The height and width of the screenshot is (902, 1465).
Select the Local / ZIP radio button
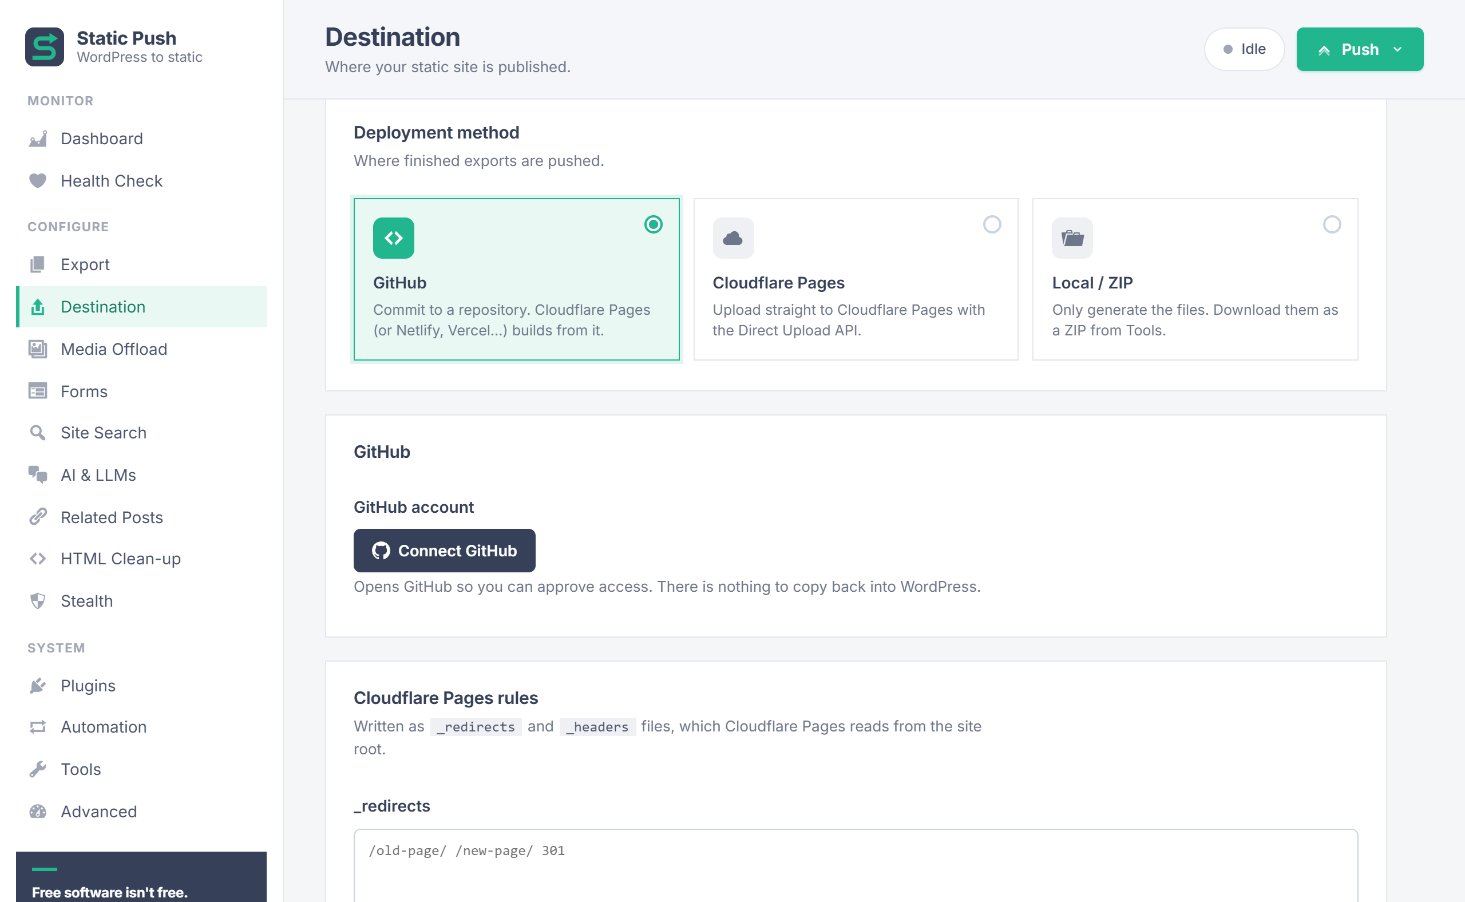(1332, 224)
